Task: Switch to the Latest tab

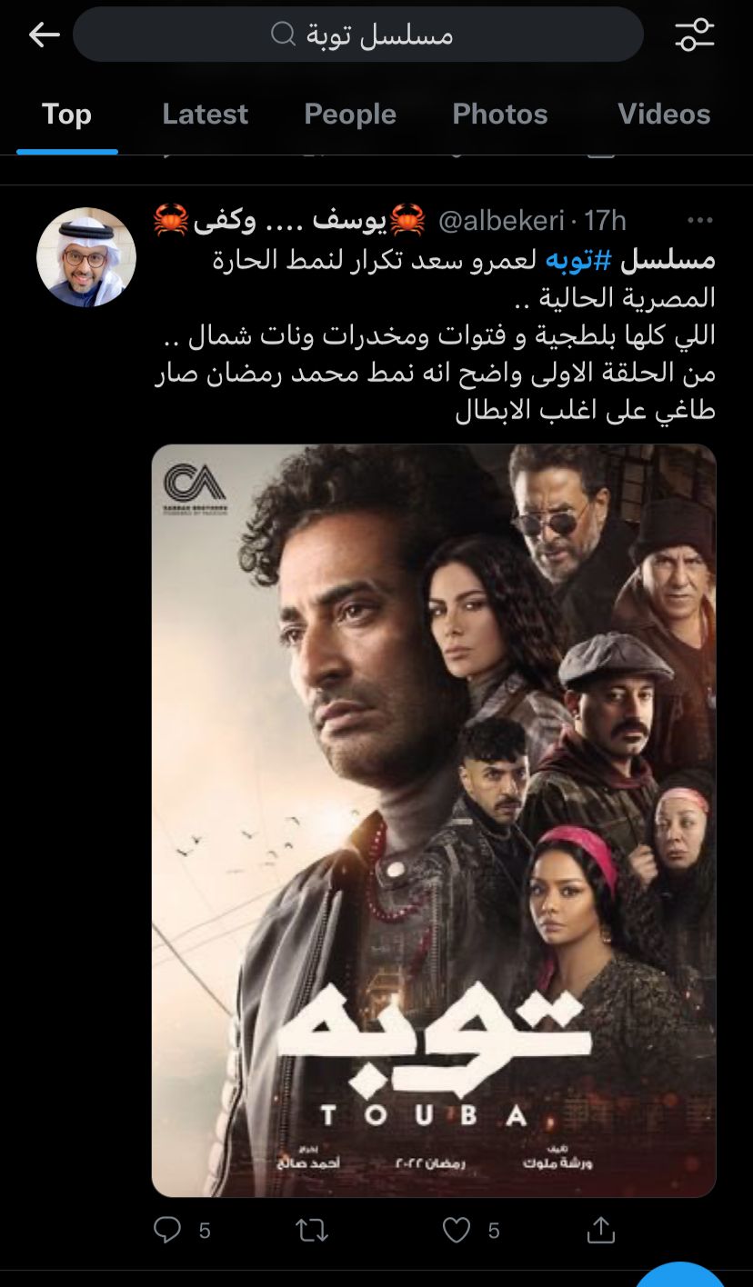Action: (205, 115)
